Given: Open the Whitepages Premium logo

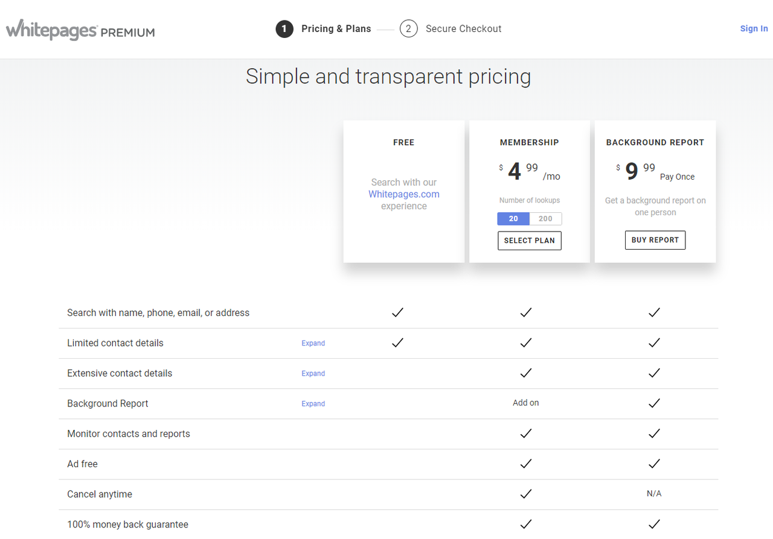Looking at the screenshot, I should tap(80, 30).
